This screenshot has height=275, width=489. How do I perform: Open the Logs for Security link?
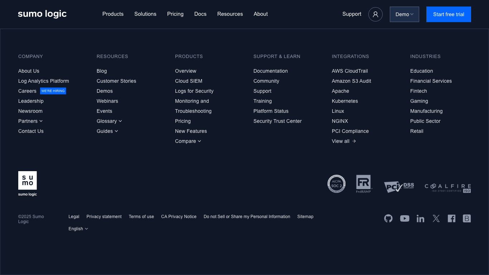pos(194,91)
